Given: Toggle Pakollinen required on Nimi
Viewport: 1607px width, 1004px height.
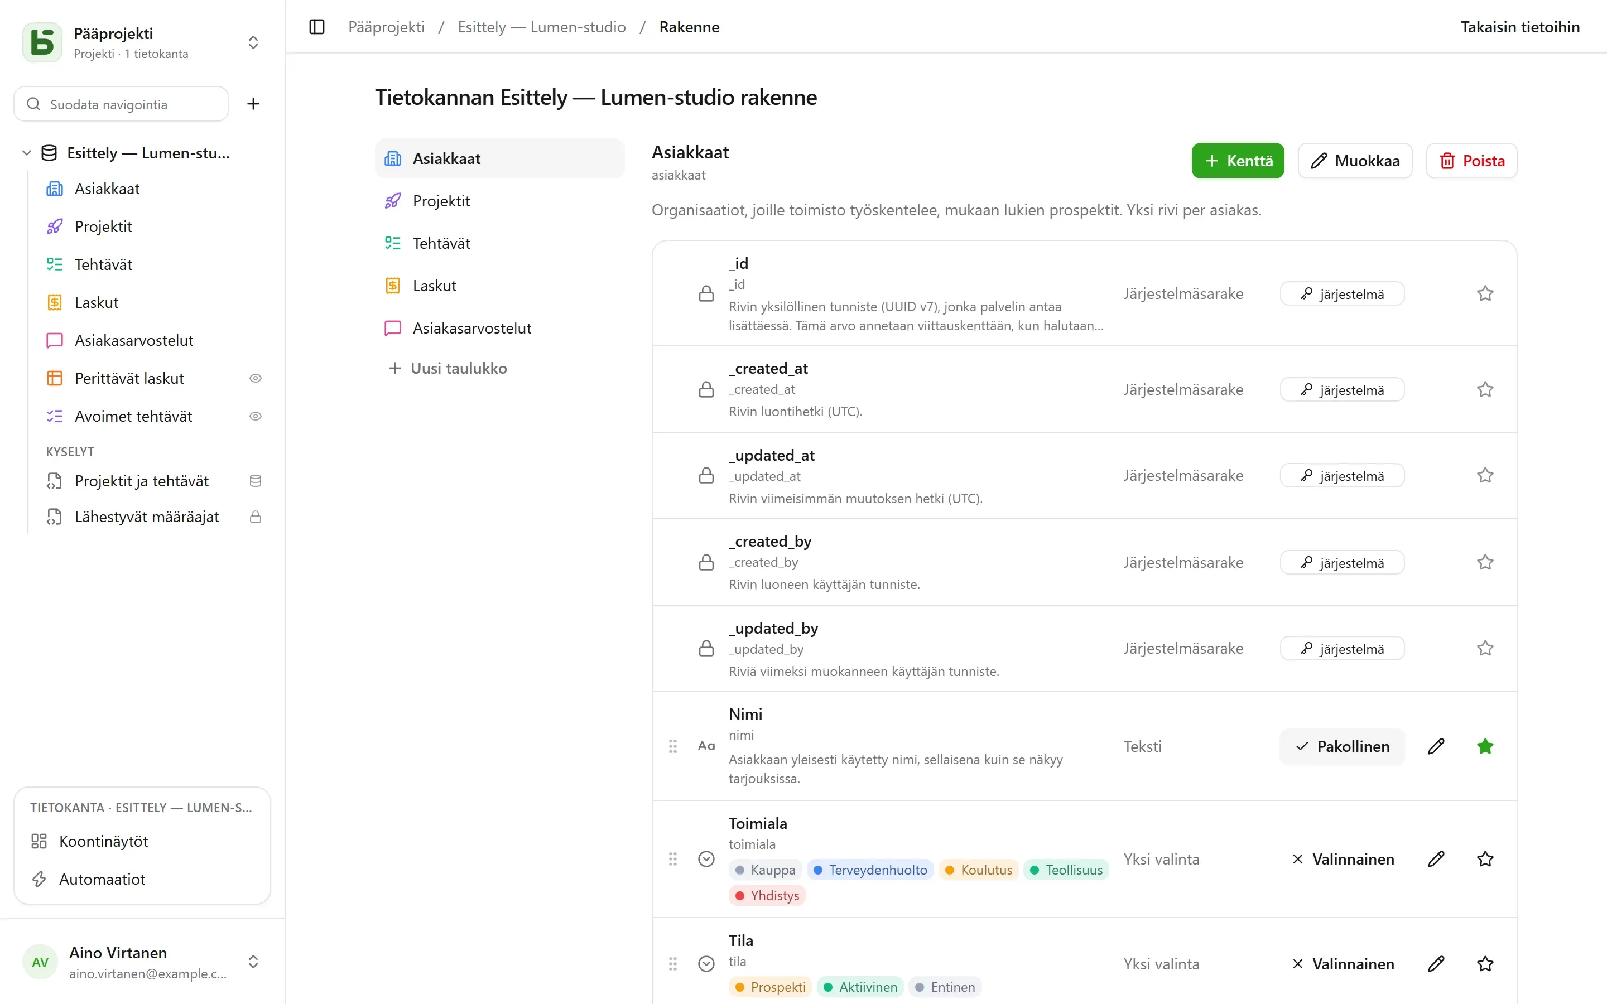Looking at the screenshot, I should click(x=1342, y=746).
